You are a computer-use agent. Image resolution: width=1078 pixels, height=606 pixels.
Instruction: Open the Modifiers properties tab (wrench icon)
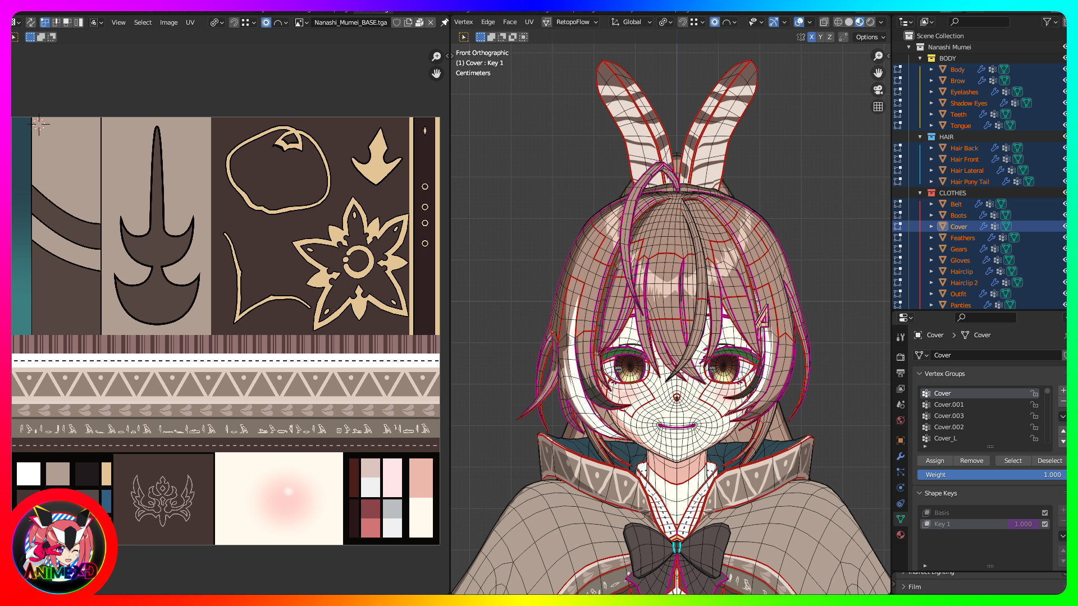point(901,456)
